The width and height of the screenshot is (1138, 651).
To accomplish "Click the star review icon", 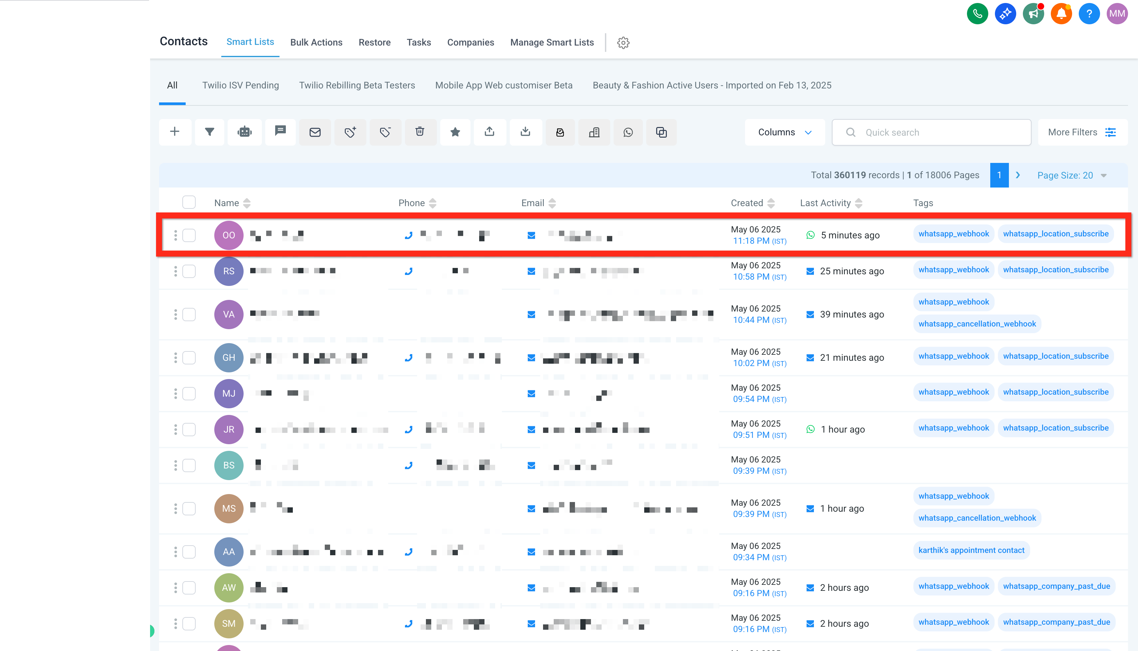I will 455,132.
